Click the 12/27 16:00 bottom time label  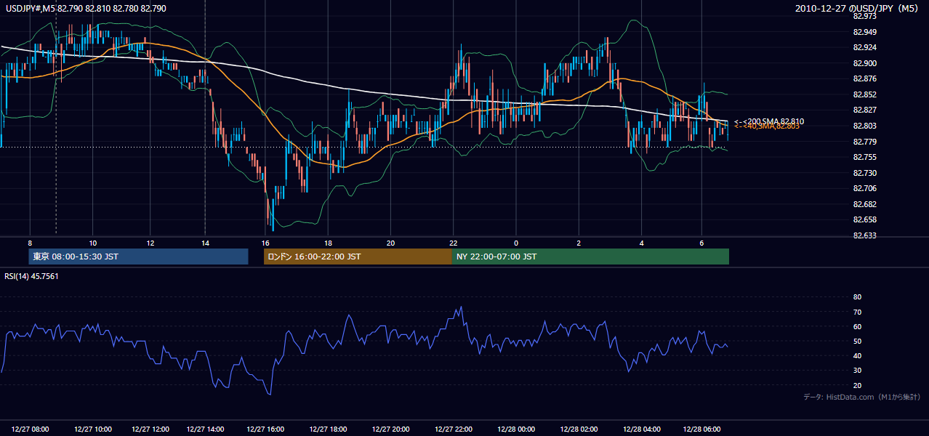pyautogui.click(x=265, y=429)
